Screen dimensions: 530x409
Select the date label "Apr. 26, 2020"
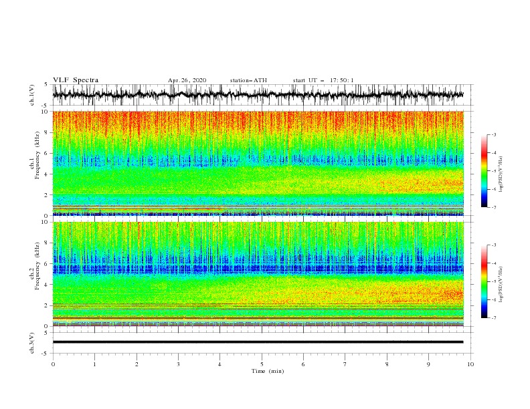[187, 80]
